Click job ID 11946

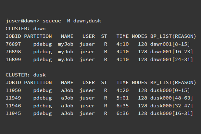click(x=13, y=106)
